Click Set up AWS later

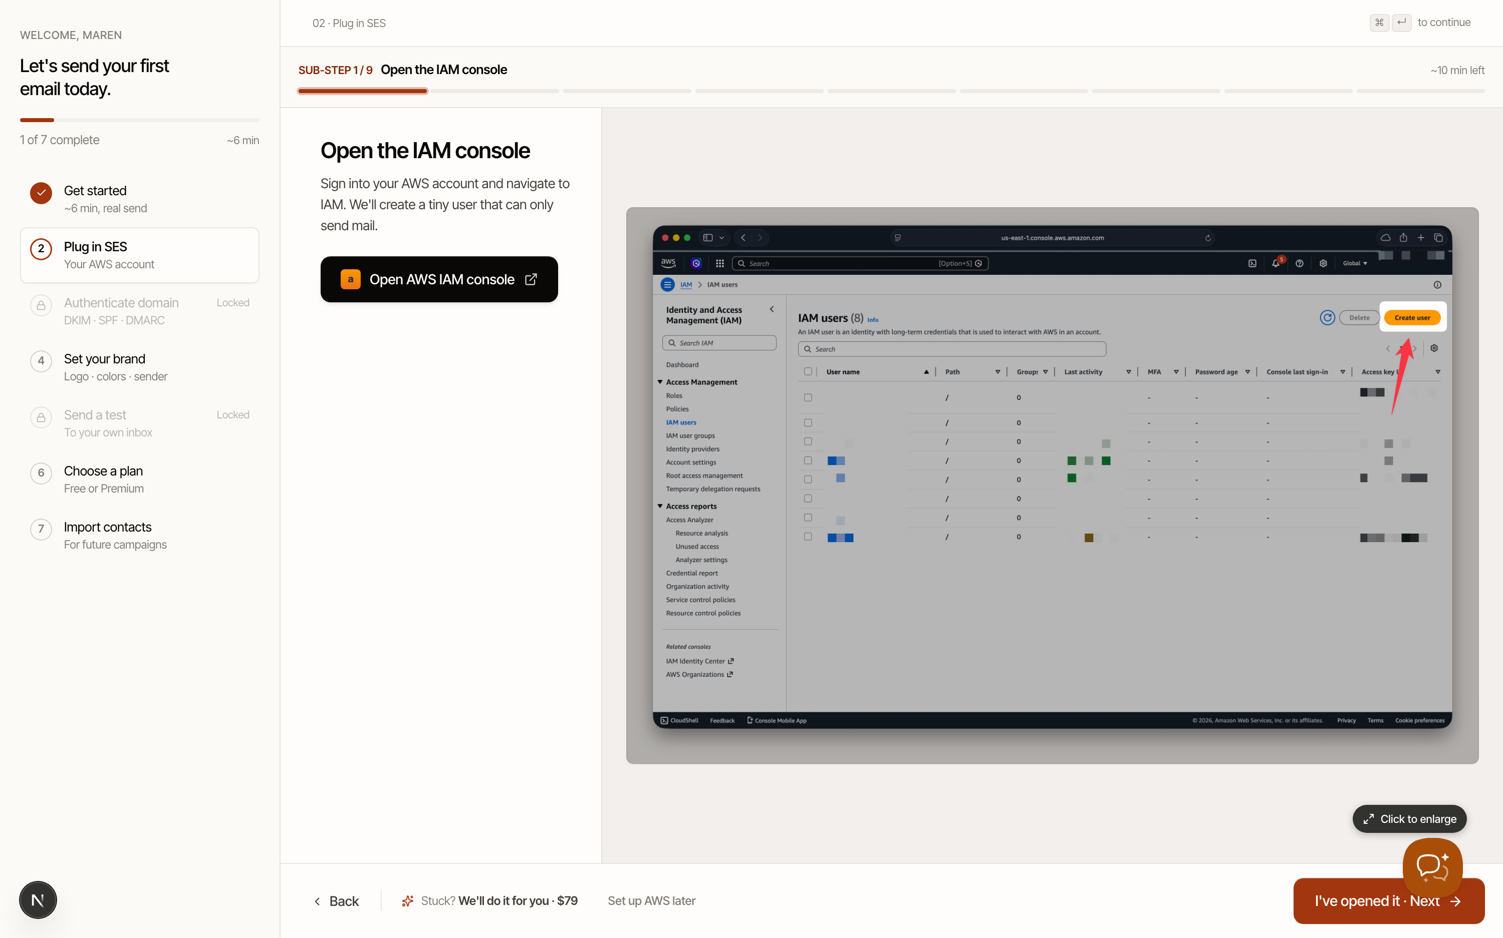tap(651, 901)
